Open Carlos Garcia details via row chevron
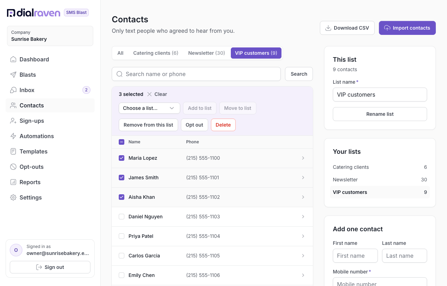447x286 pixels. pyautogui.click(x=303, y=256)
